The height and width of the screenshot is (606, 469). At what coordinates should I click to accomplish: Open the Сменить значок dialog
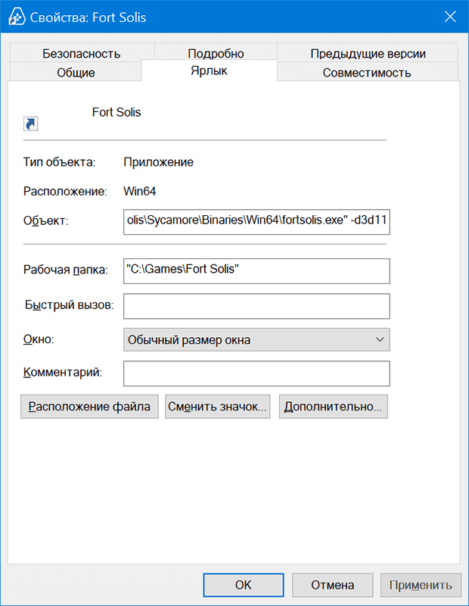[x=217, y=407]
